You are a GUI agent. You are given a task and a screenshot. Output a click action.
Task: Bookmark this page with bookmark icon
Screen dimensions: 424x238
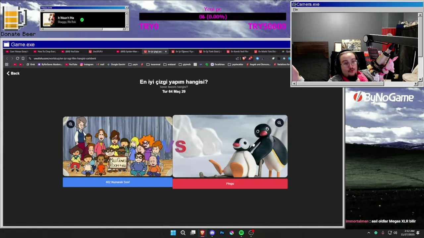(23, 59)
